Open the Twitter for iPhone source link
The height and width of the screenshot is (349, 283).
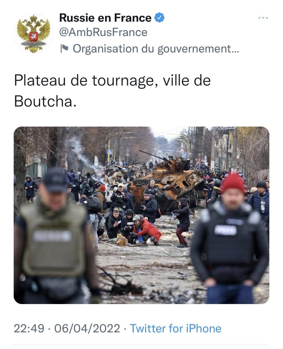(176, 328)
